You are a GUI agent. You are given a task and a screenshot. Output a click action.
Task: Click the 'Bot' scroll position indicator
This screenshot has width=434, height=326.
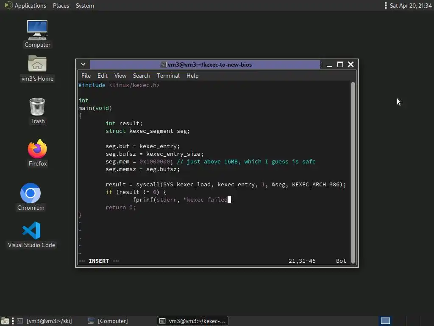click(x=341, y=261)
